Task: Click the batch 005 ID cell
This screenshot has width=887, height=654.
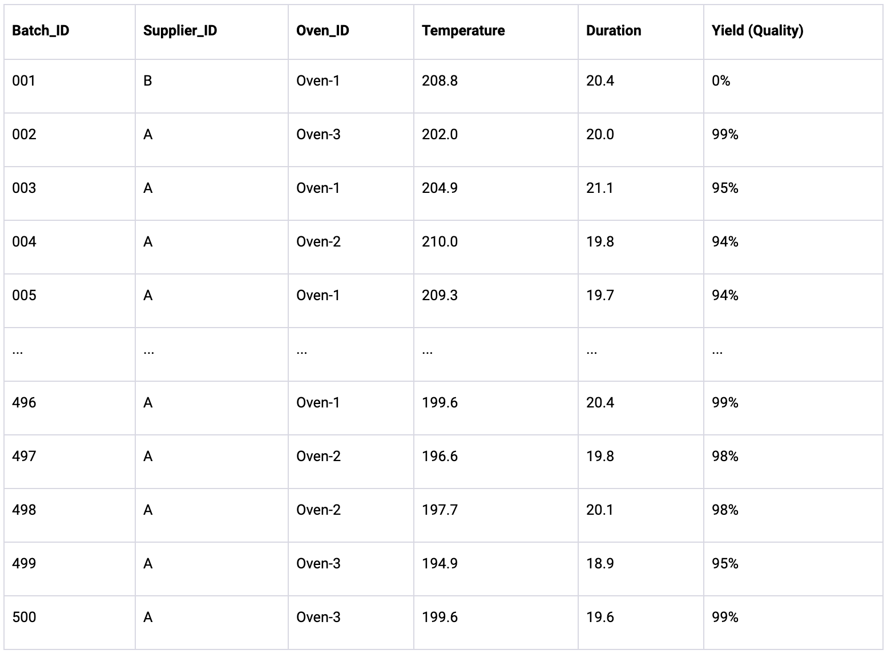Action: [24, 296]
